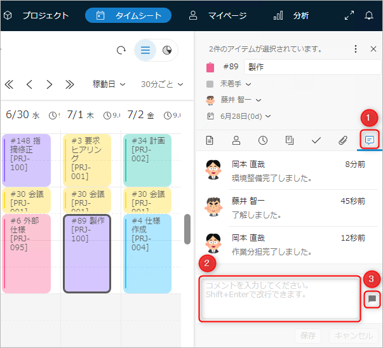Open the 30分ごと interval dropdown
Image resolution: width=383 pixels, height=348 pixels.
click(x=162, y=84)
